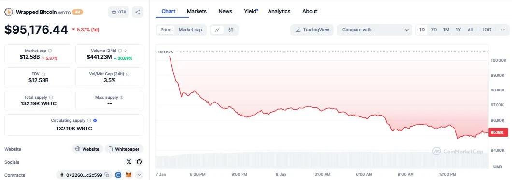Switch to line chart icon

[x=217, y=30]
